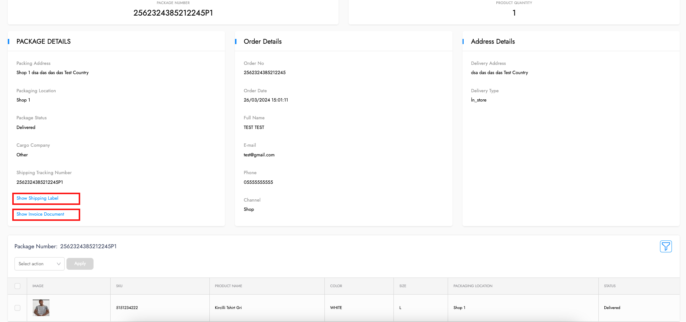The height and width of the screenshot is (322, 686).
Task: Click the SKU value 5151234222
Action: [x=127, y=308]
